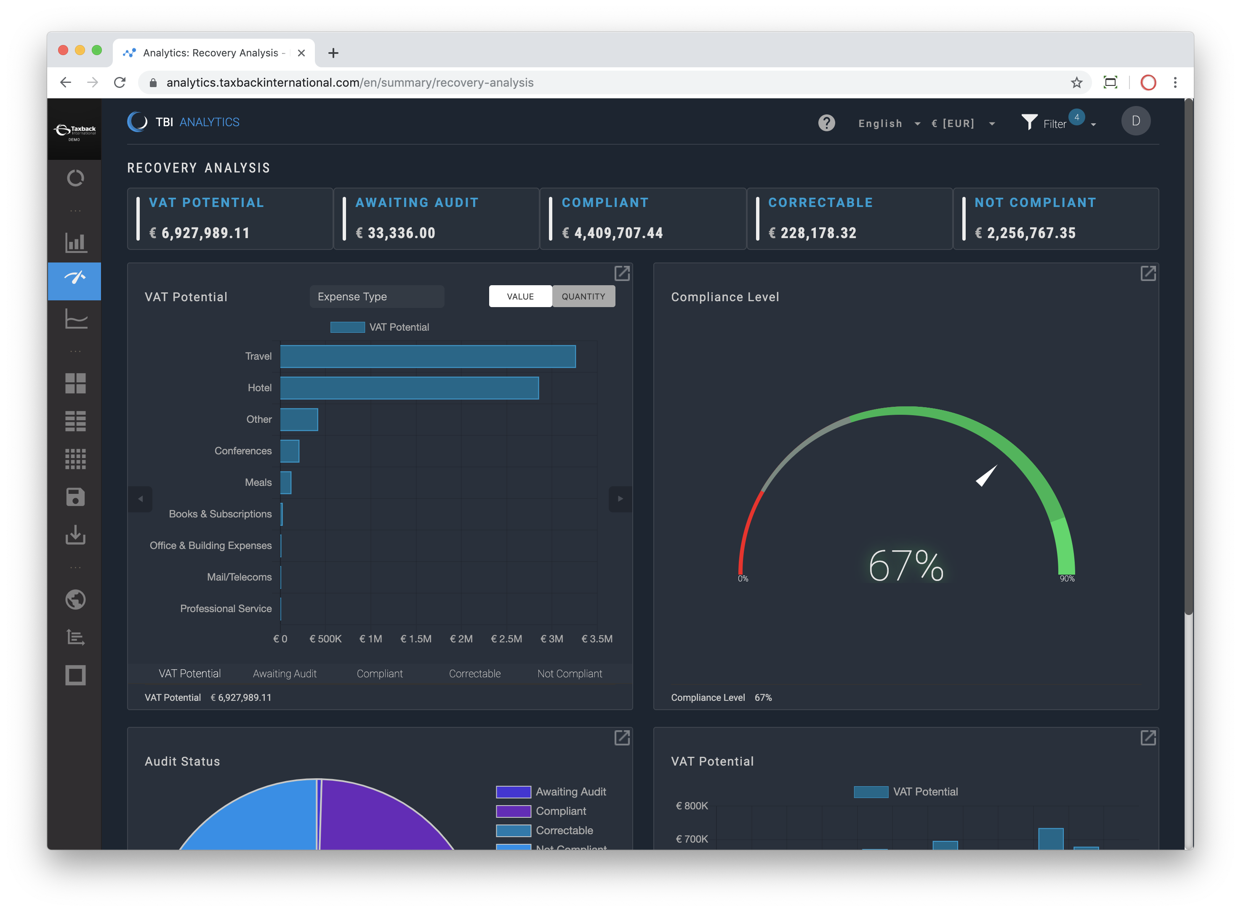This screenshot has width=1241, height=912.
Task: Open a new browser tab
Action: [333, 53]
